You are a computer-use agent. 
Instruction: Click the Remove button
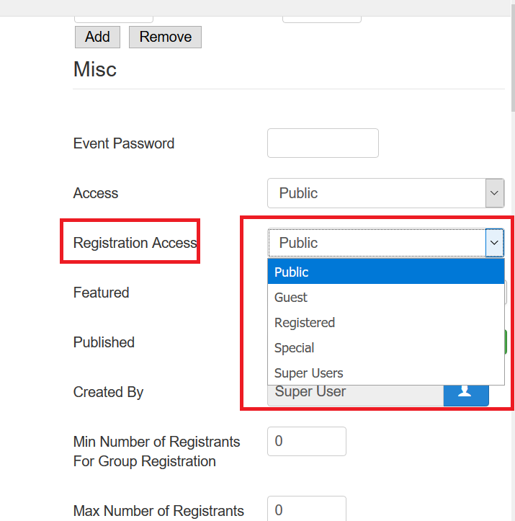click(x=165, y=37)
